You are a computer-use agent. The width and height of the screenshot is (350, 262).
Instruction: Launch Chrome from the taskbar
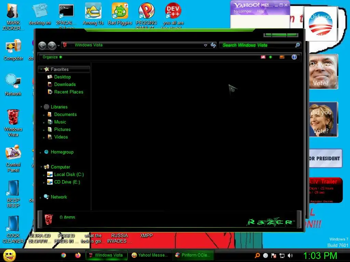[x=64, y=255]
